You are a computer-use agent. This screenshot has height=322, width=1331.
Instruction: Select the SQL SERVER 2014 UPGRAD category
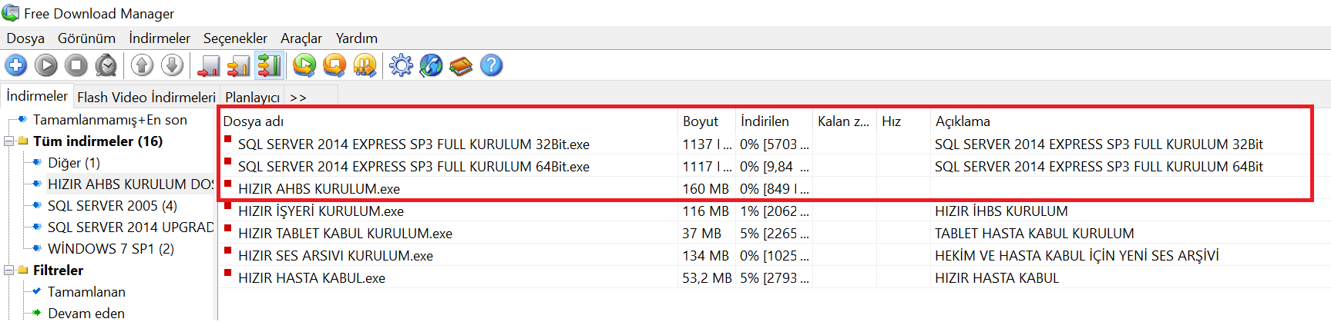[x=130, y=227]
